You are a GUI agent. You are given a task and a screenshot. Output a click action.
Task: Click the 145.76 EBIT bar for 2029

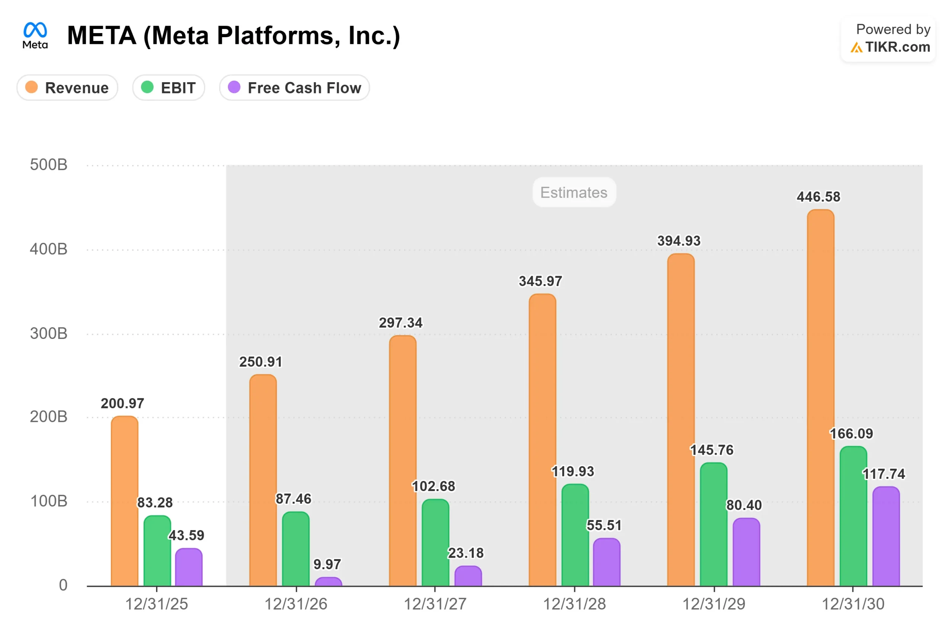pyautogui.click(x=714, y=525)
